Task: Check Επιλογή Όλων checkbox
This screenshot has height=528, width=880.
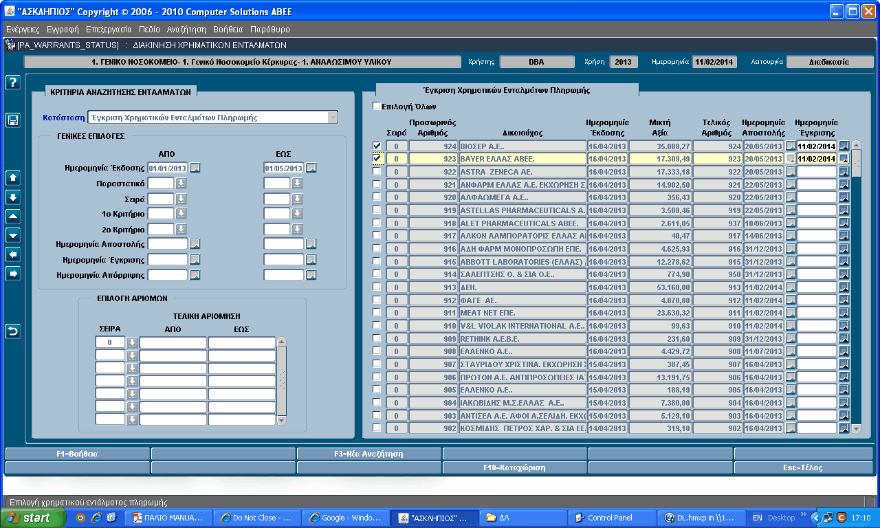Action: pos(376,106)
